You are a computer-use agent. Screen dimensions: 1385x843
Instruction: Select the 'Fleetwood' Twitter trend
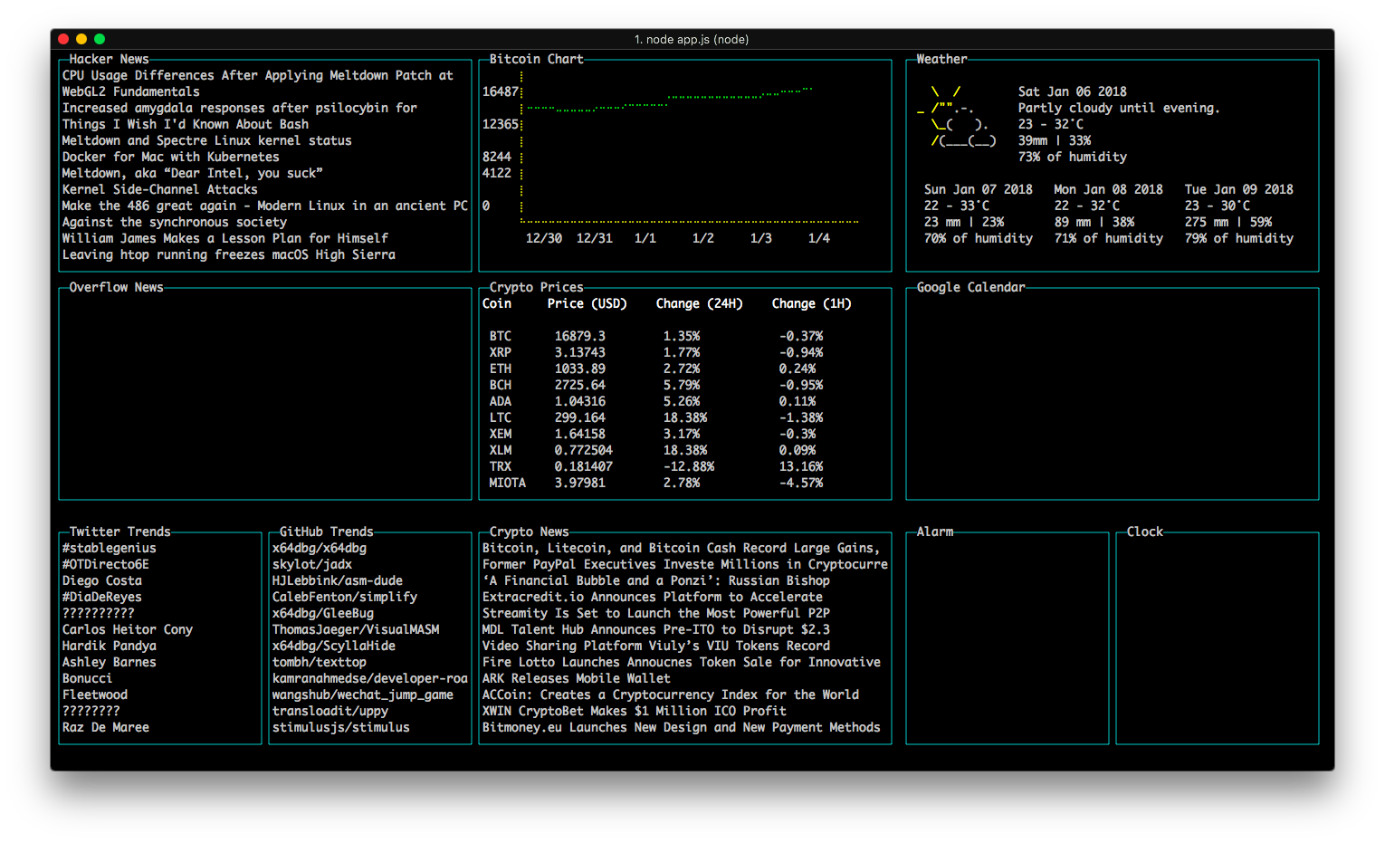tap(94, 695)
